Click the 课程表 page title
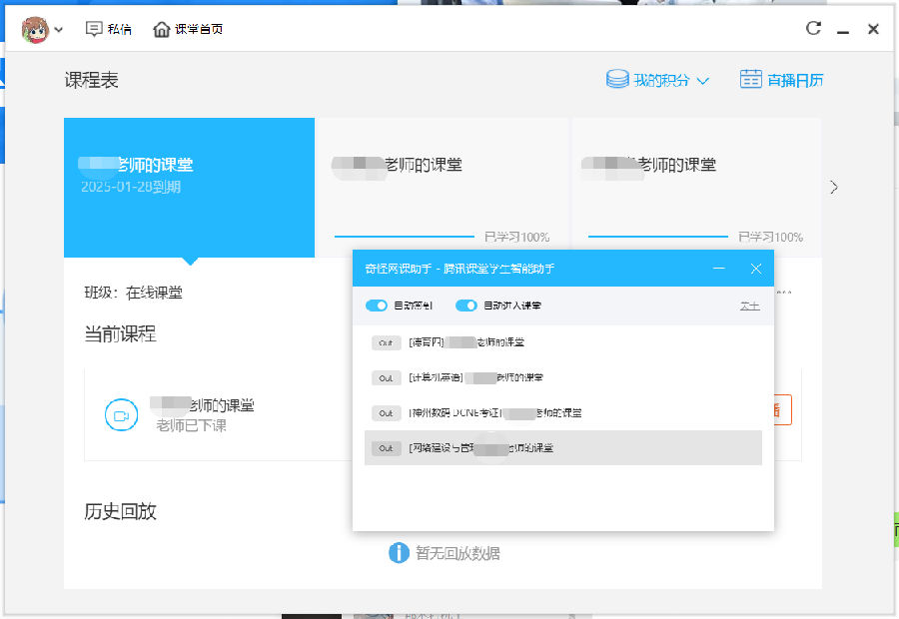This screenshot has width=899, height=619. [x=91, y=80]
